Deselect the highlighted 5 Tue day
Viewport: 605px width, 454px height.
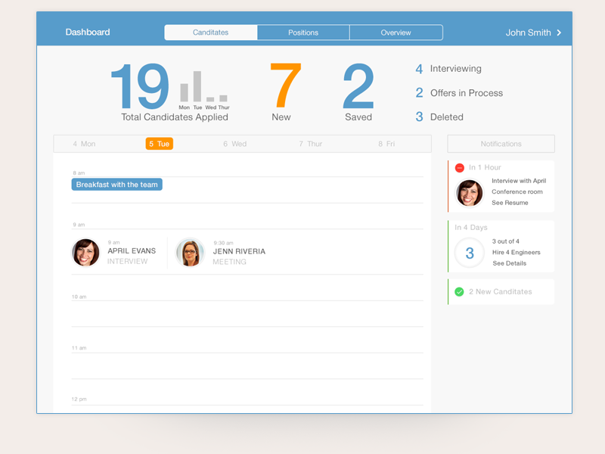point(159,143)
